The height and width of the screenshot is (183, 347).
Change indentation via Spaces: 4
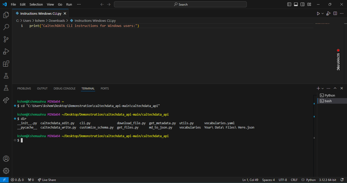point(268,180)
